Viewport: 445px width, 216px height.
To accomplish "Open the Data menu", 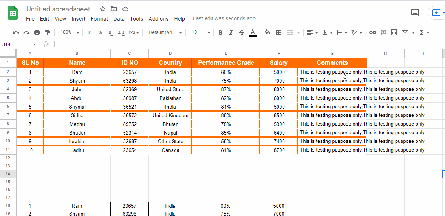I will [x=119, y=19].
